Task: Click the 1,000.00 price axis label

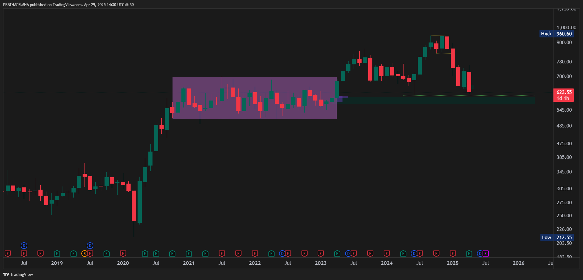Action: [566, 28]
